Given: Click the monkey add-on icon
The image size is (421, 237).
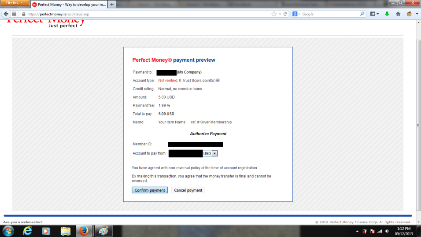Looking at the screenshot, I should click(x=409, y=14).
